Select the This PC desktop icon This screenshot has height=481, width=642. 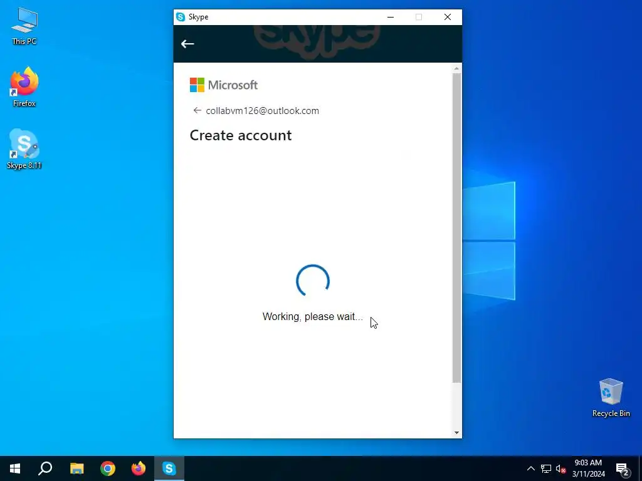24,26
